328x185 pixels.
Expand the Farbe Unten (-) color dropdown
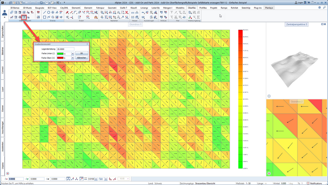click(x=72, y=54)
